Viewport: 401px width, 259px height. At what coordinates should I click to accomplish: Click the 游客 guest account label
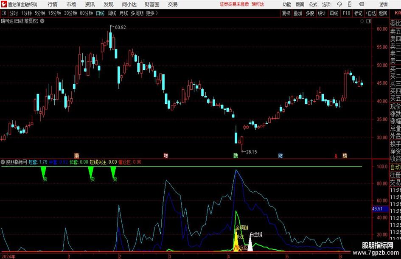(x=384, y=4)
